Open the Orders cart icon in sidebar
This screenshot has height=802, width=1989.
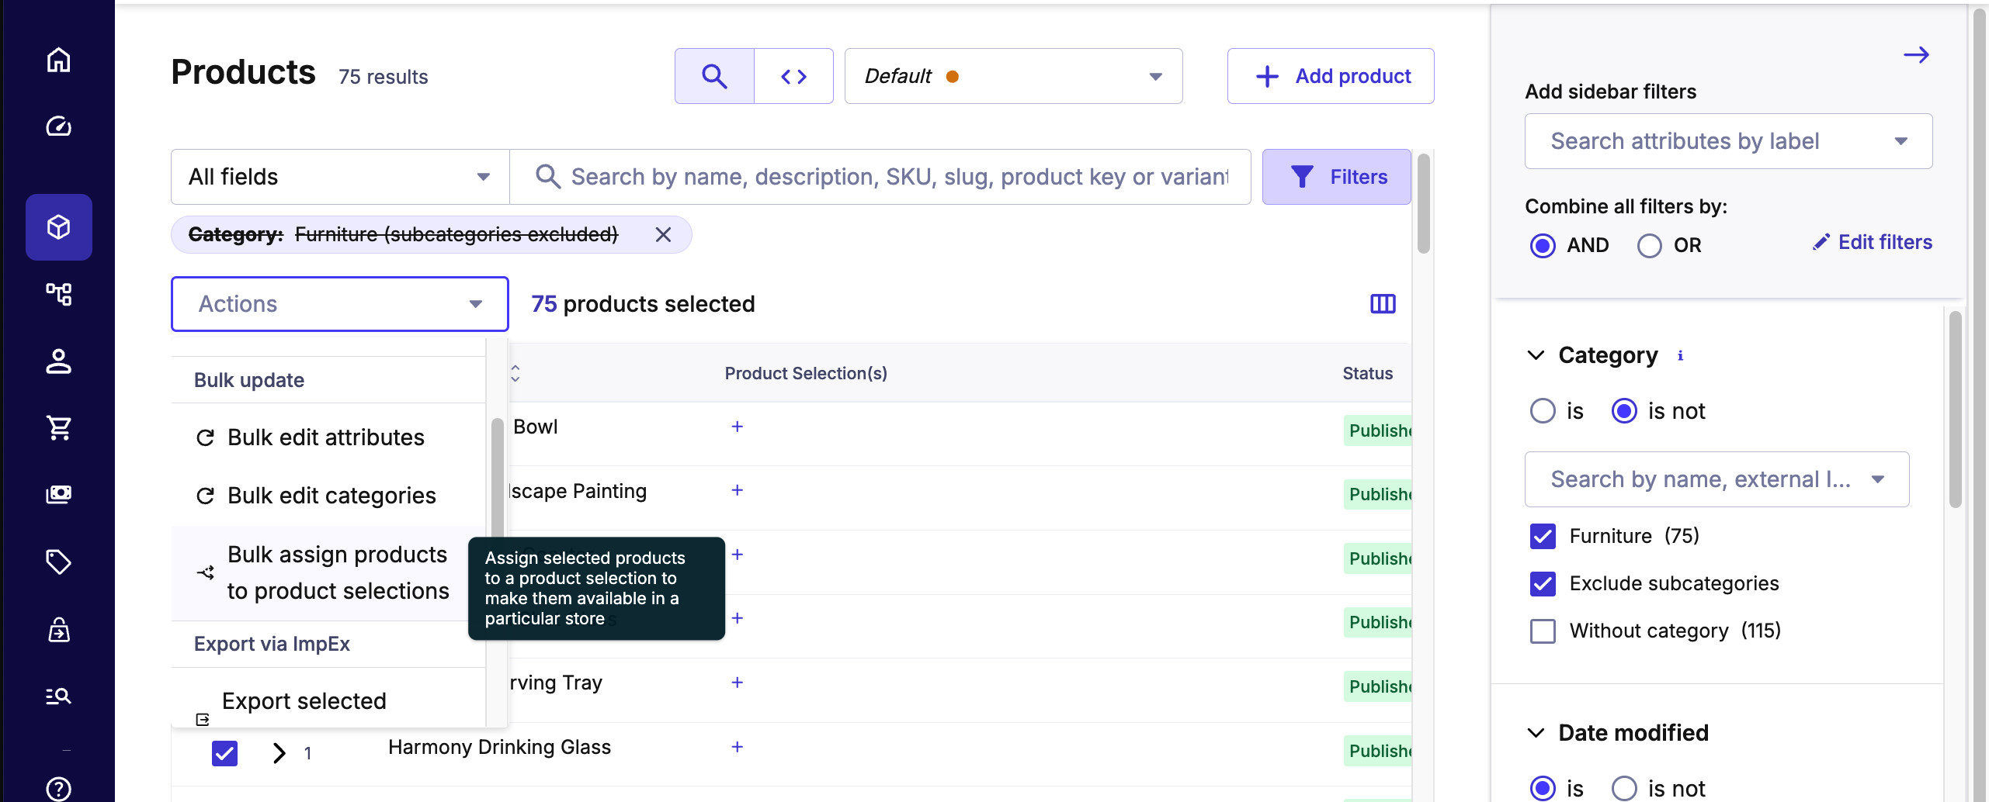pyautogui.click(x=59, y=428)
